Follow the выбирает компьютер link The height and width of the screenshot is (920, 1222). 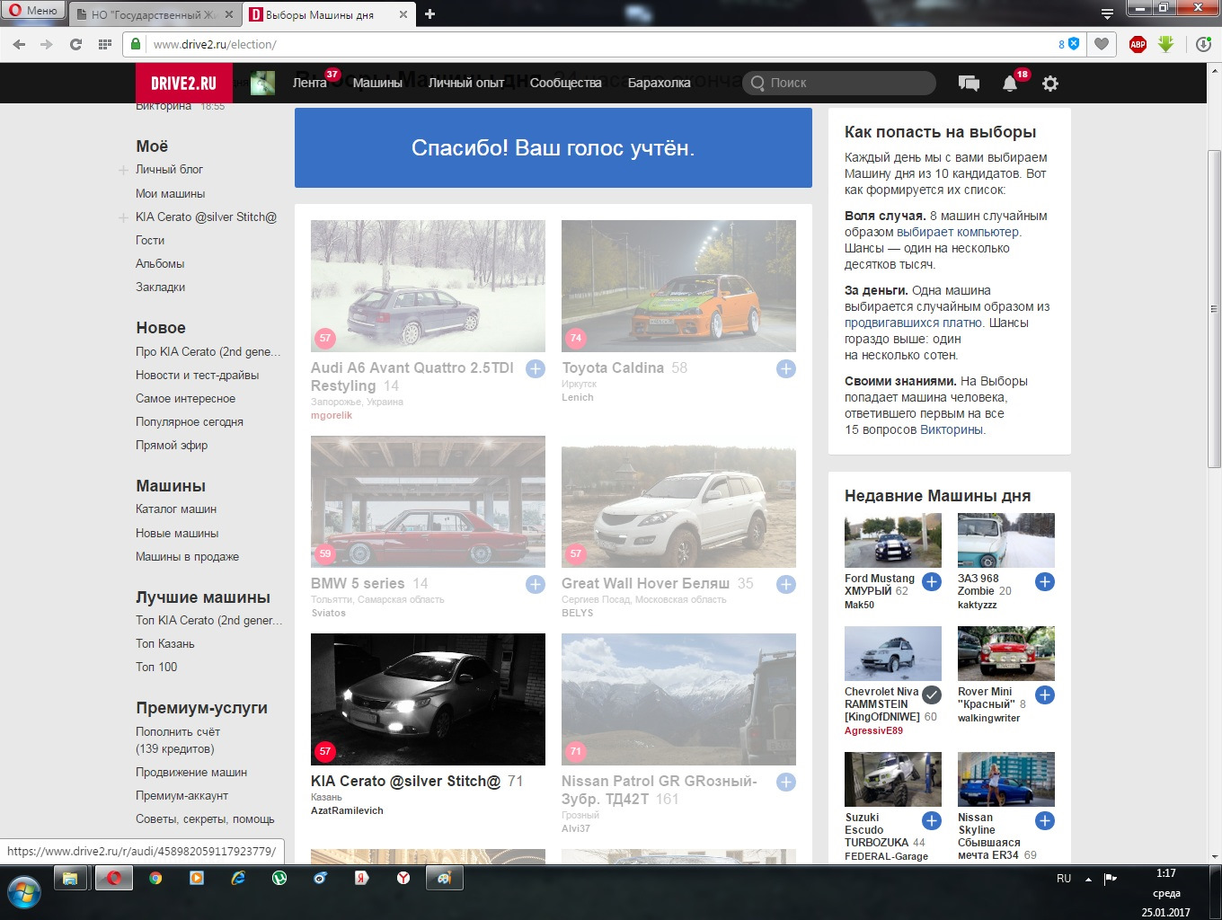[958, 232]
